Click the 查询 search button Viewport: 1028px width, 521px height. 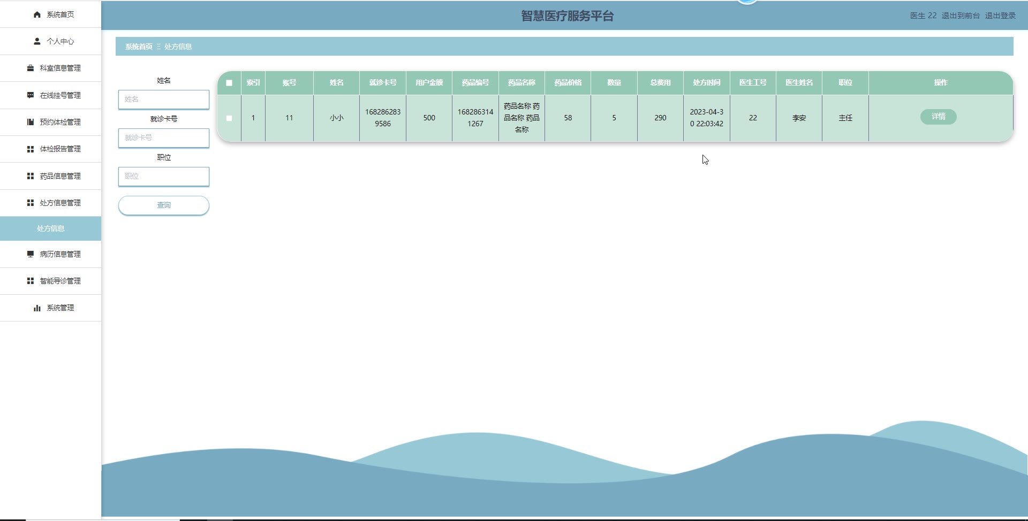coord(164,205)
